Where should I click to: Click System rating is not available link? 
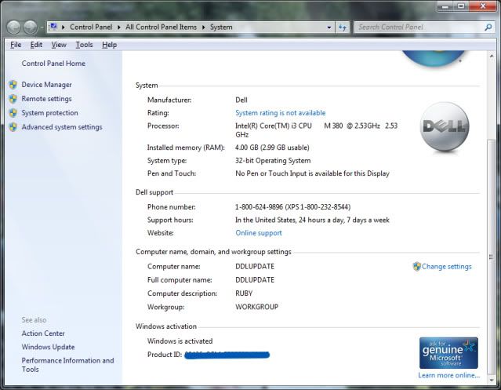281,113
